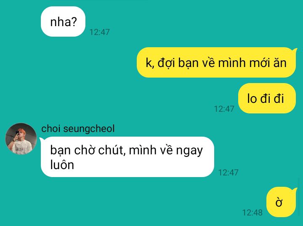Click the 12:47 timestamp beside 'nha?'
303x226 pixels.
pos(99,32)
